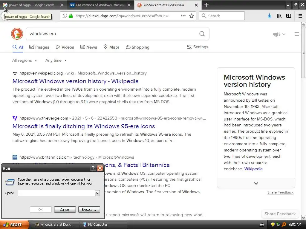Screen dimensions: 306x229
Task: Click the security shield tray icon
Action: tap(273, 225)
